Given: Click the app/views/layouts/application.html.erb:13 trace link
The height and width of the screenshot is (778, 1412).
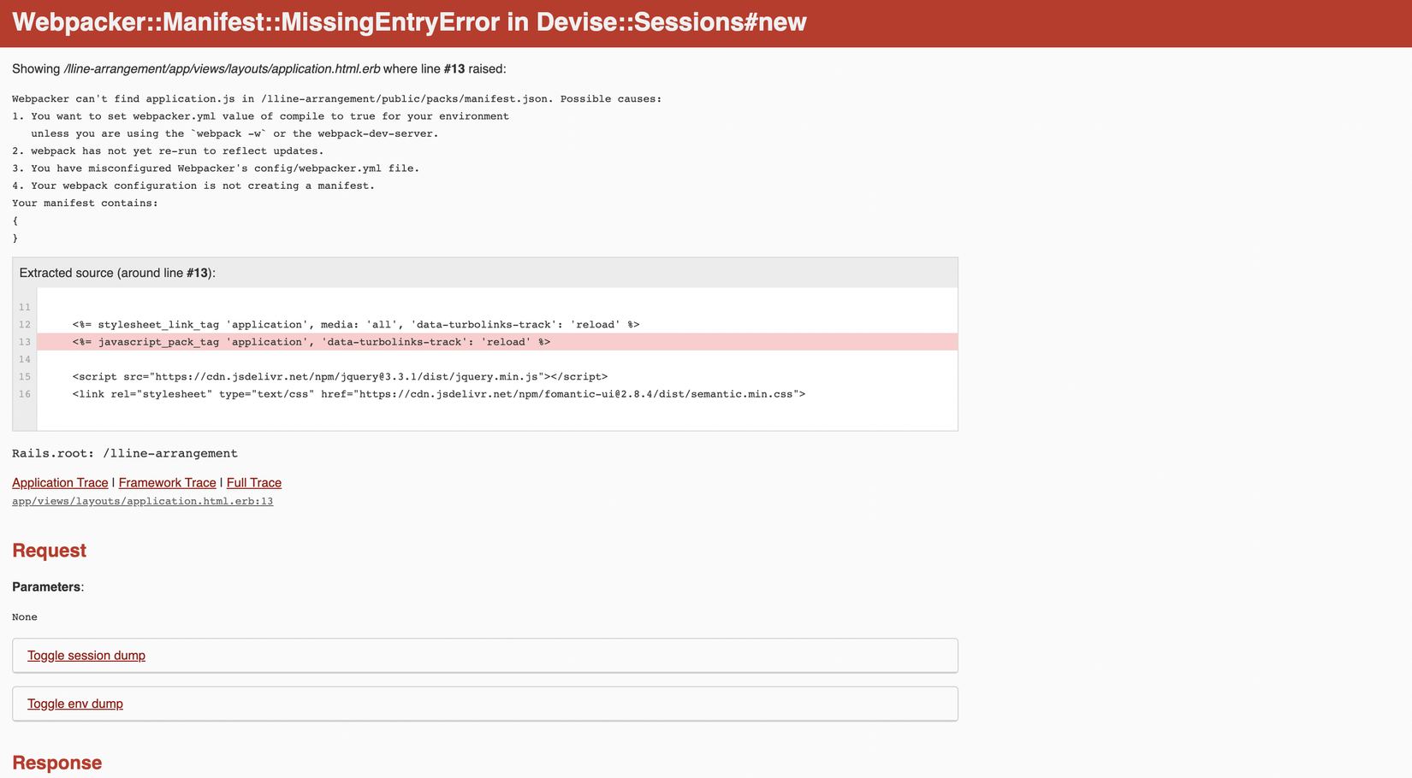Looking at the screenshot, I should coord(143,501).
